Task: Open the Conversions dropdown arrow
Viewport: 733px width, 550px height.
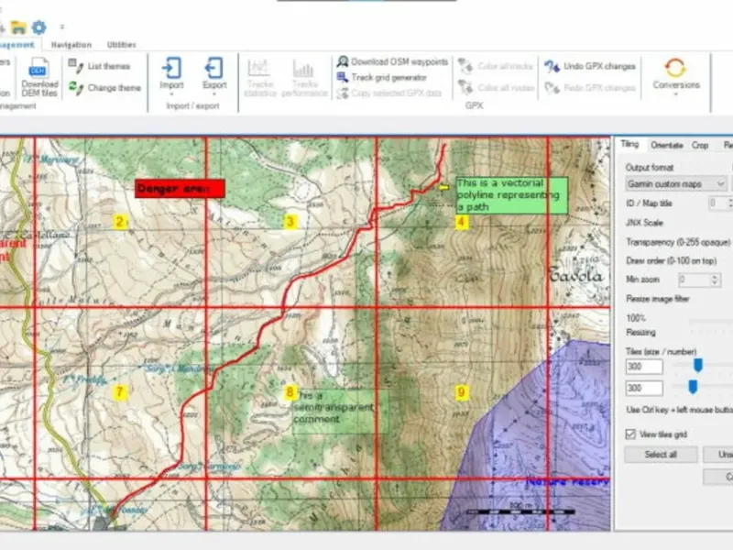Action: point(676,94)
